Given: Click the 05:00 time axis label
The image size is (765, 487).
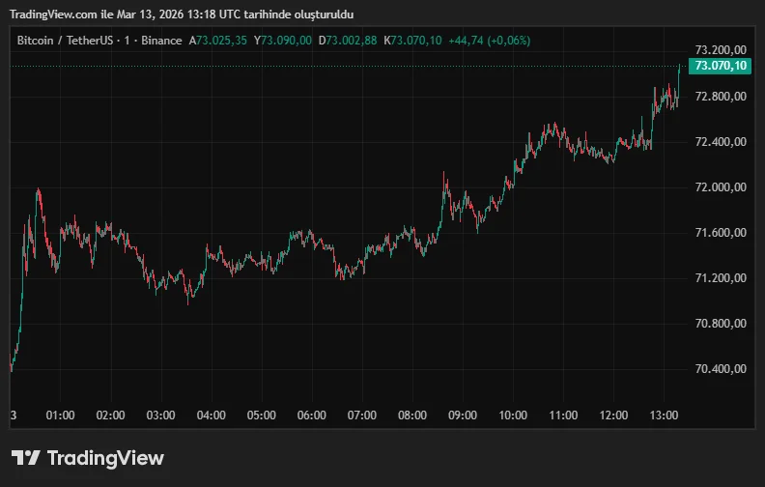Looking at the screenshot, I should 262,415.
